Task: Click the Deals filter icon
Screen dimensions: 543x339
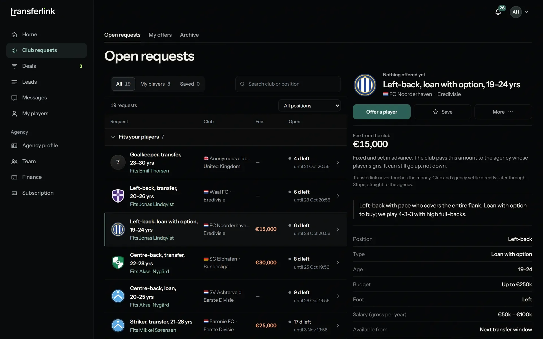Action: tap(14, 66)
